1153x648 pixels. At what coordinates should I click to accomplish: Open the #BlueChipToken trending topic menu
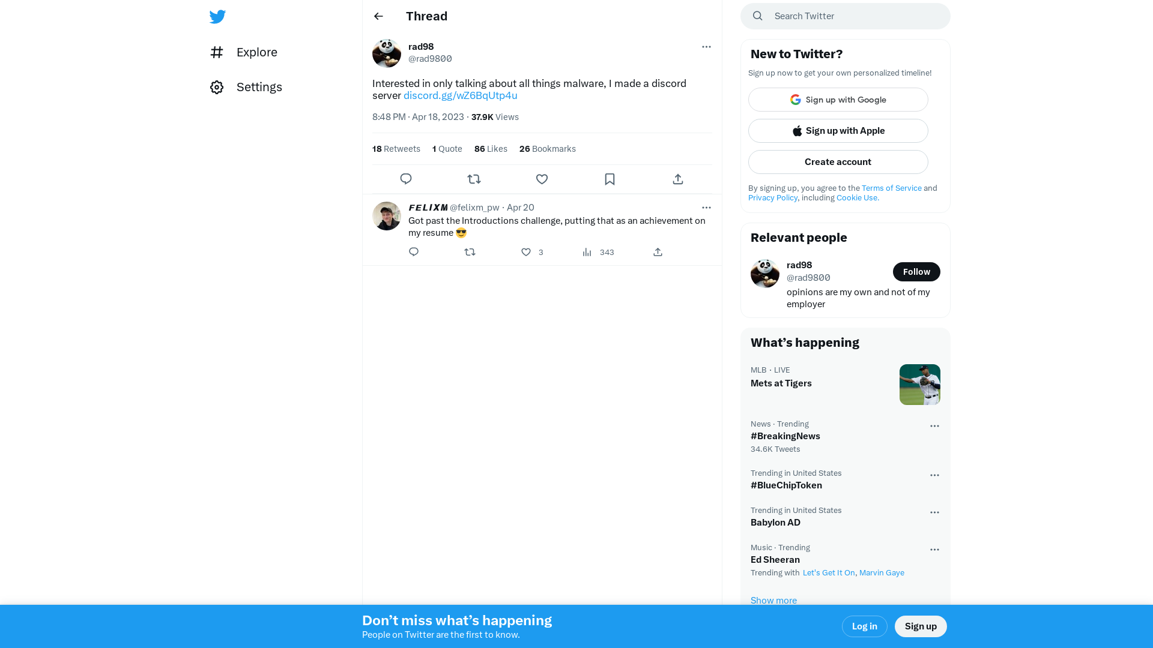coord(934,475)
